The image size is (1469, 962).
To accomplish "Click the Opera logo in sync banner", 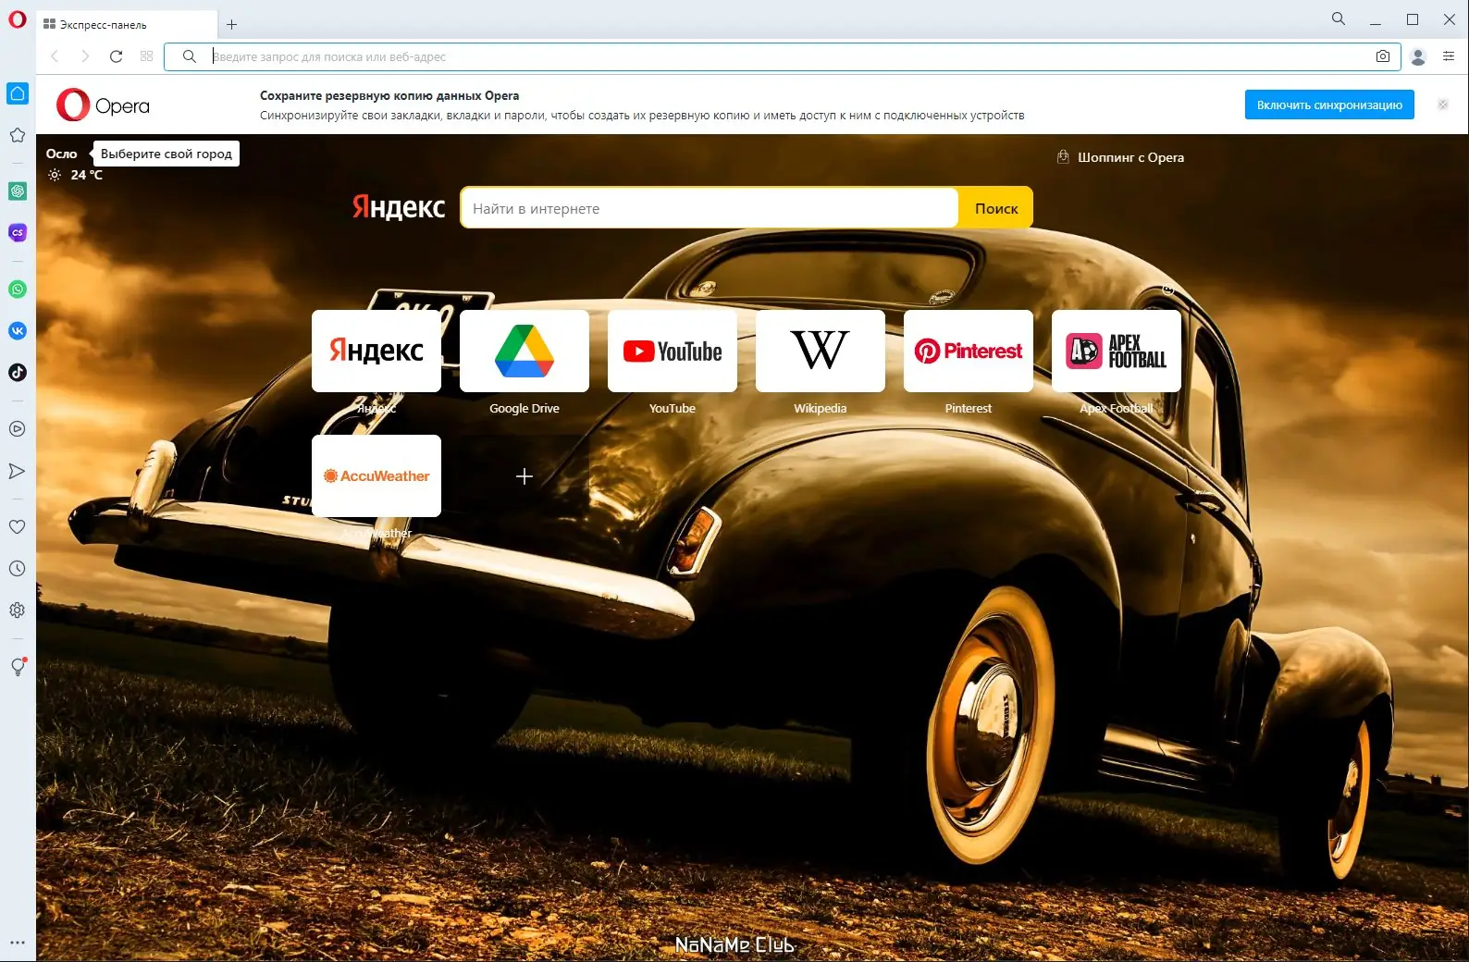I will [x=103, y=105].
